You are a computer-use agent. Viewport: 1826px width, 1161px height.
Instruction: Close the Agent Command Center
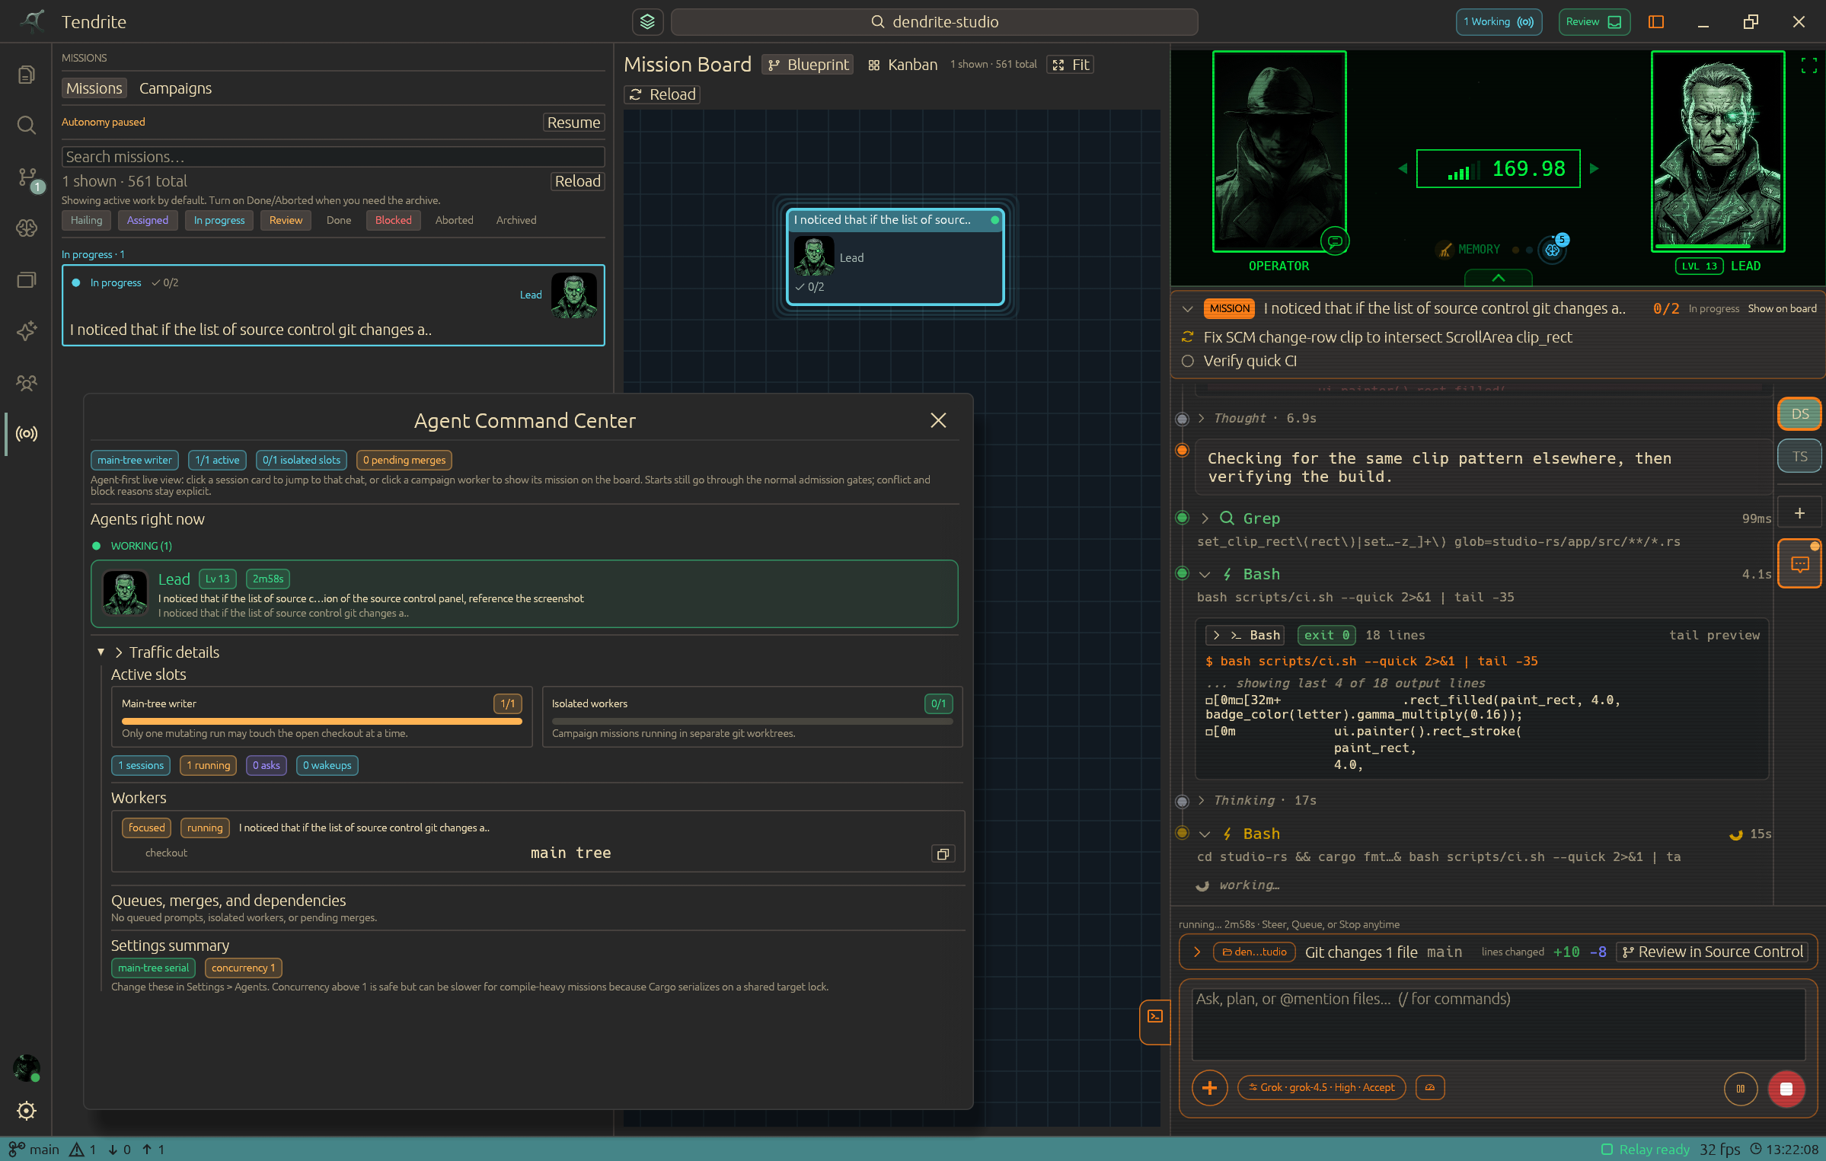point(938,420)
